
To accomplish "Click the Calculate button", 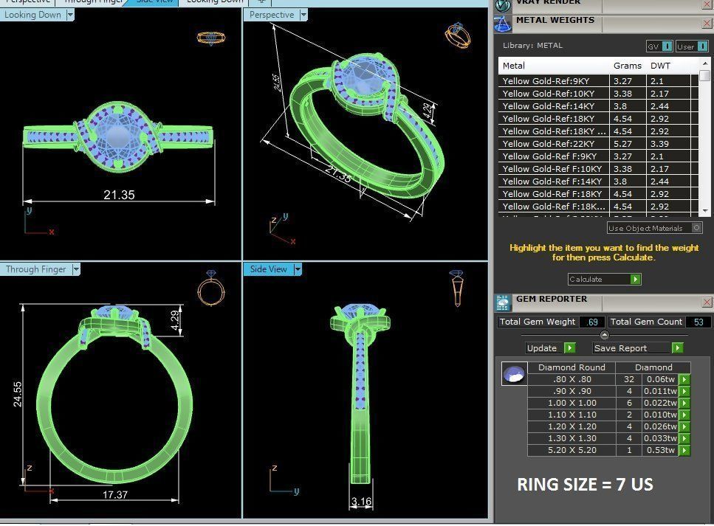I will point(604,279).
